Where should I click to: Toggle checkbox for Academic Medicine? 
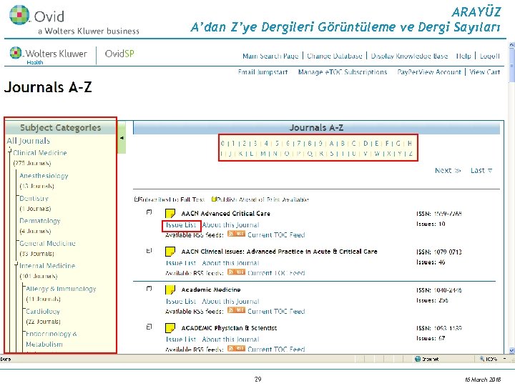click(149, 289)
